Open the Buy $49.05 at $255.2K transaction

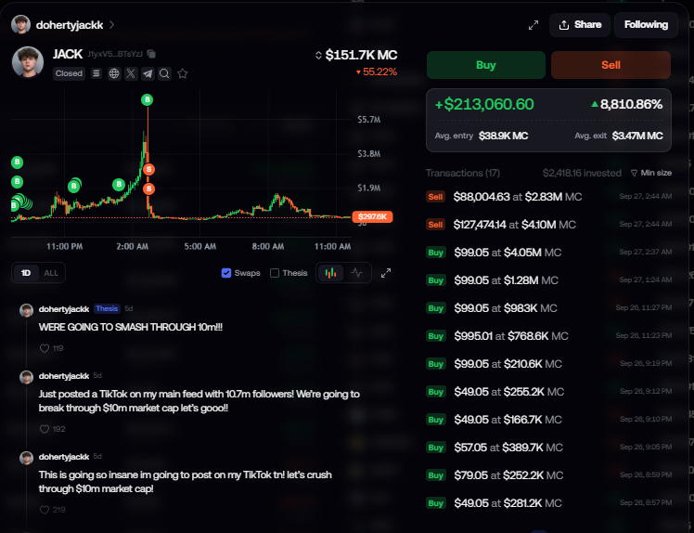click(549, 392)
